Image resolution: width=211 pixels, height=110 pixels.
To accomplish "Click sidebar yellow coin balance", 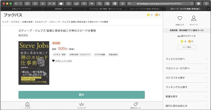I will (x=183, y=41).
